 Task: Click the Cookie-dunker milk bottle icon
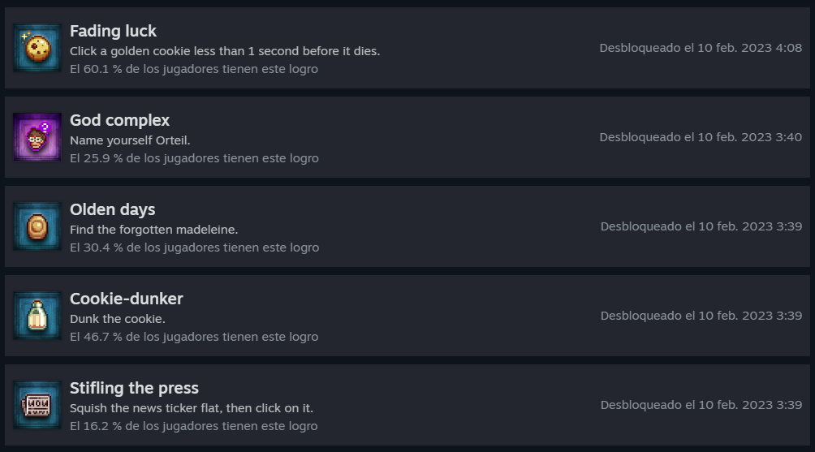(x=37, y=316)
